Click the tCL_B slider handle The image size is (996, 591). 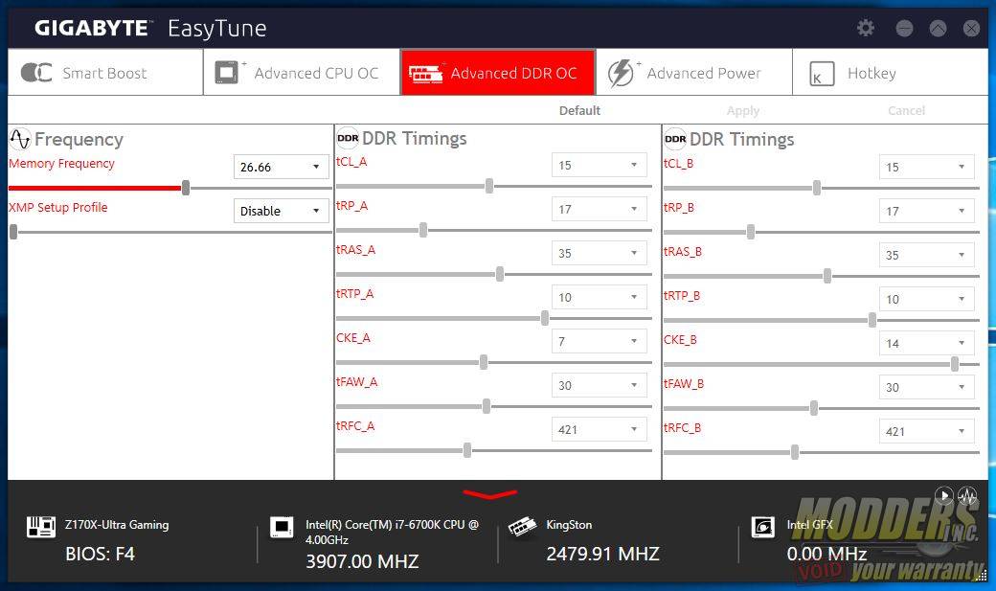point(817,188)
